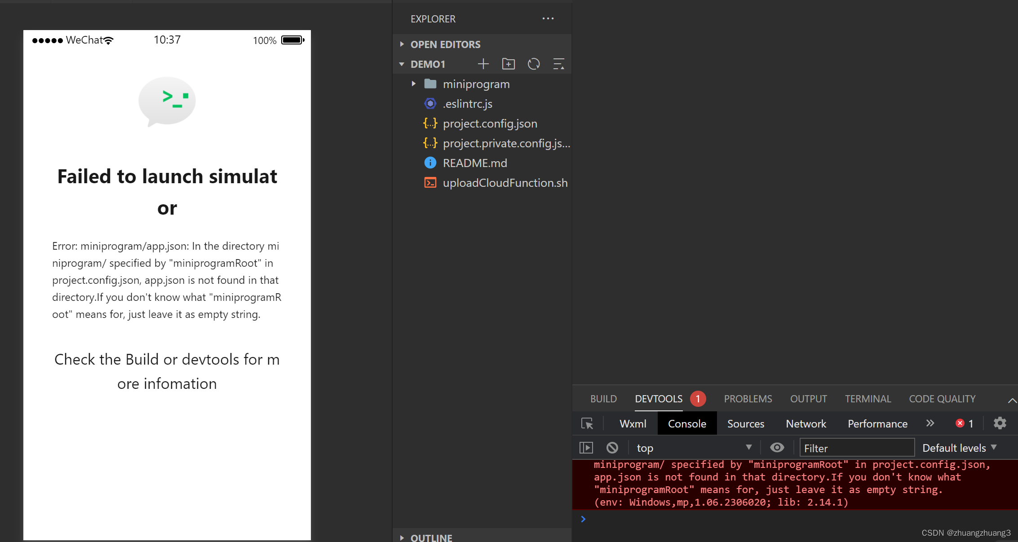
Task: Toggle the live expression eye icon
Action: point(777,448)
